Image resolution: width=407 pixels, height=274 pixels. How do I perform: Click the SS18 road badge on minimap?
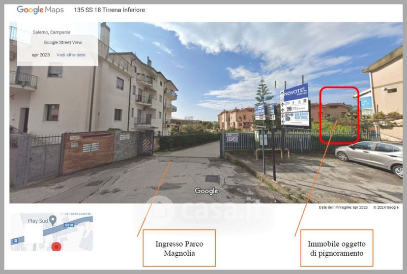tap(70, 224)
